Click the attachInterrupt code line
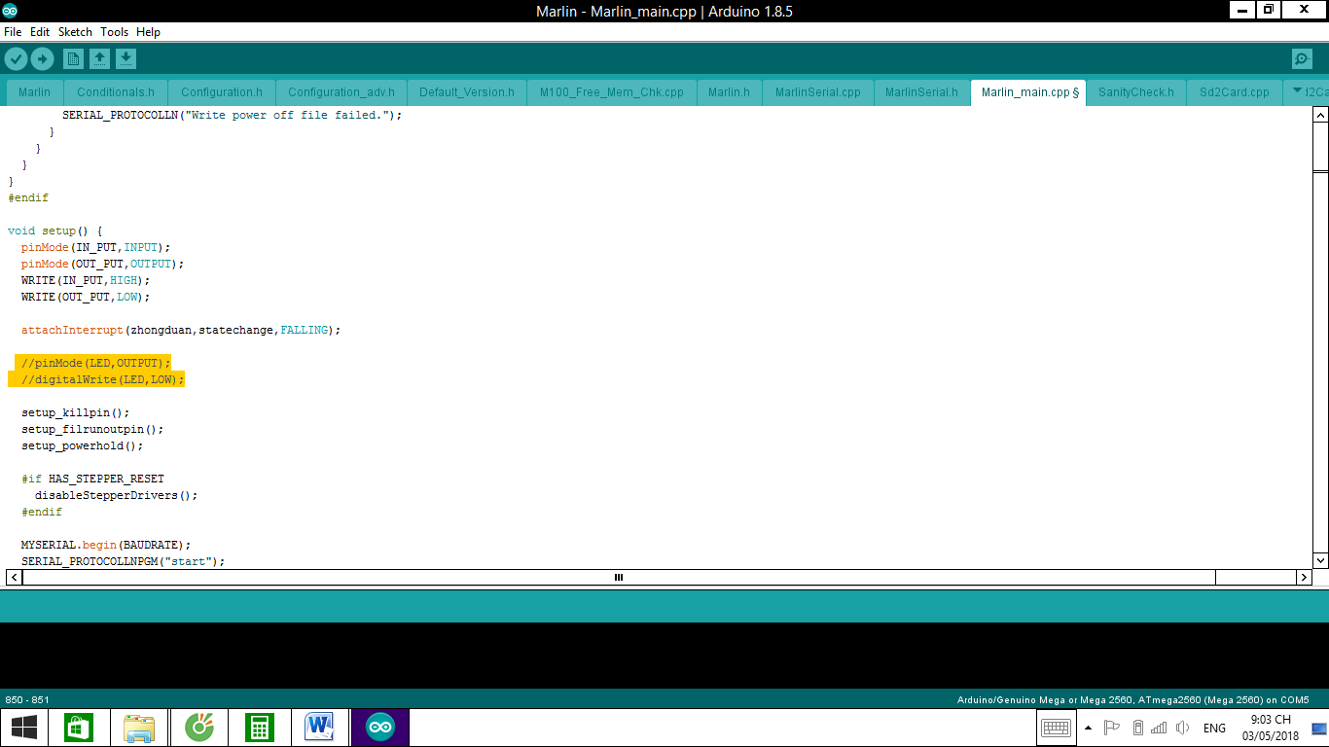1329x747 pixels. point(181,330)
